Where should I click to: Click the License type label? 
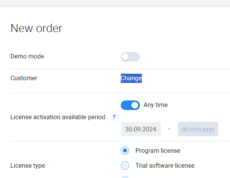(x=28, y=166)
